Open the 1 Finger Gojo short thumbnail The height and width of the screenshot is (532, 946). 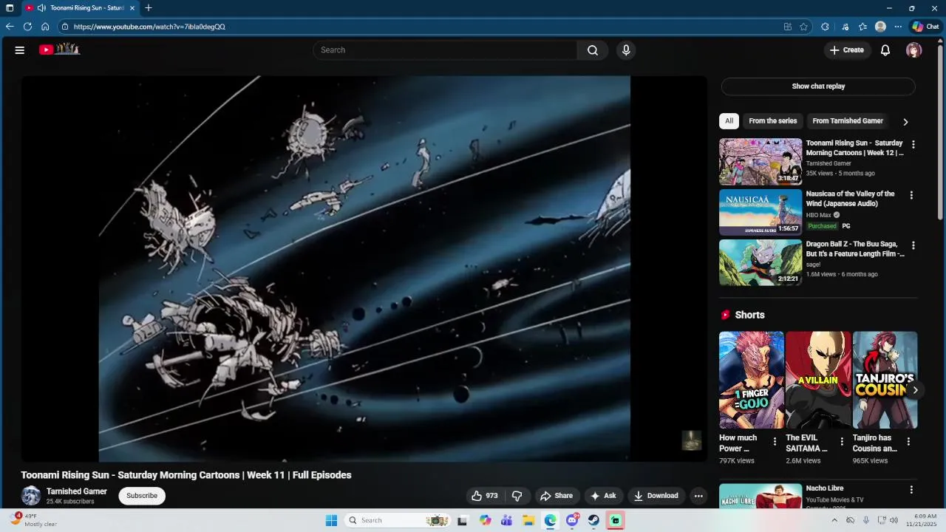click(752, 380)
